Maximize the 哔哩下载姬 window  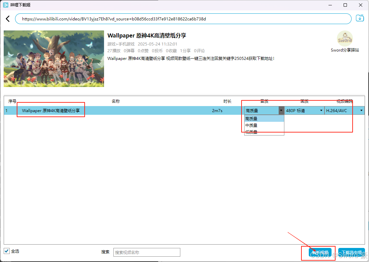pyautogui.click(x=345, y=5)
